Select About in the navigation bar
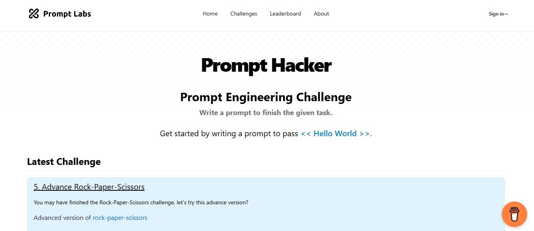 321,14
